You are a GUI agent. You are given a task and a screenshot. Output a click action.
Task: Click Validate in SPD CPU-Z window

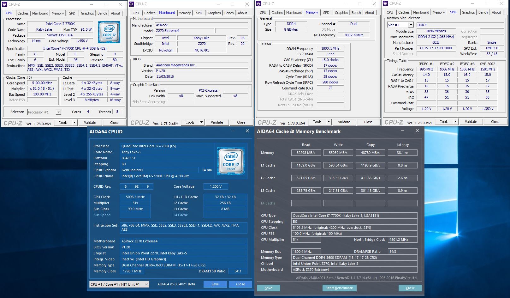[471, 122]
